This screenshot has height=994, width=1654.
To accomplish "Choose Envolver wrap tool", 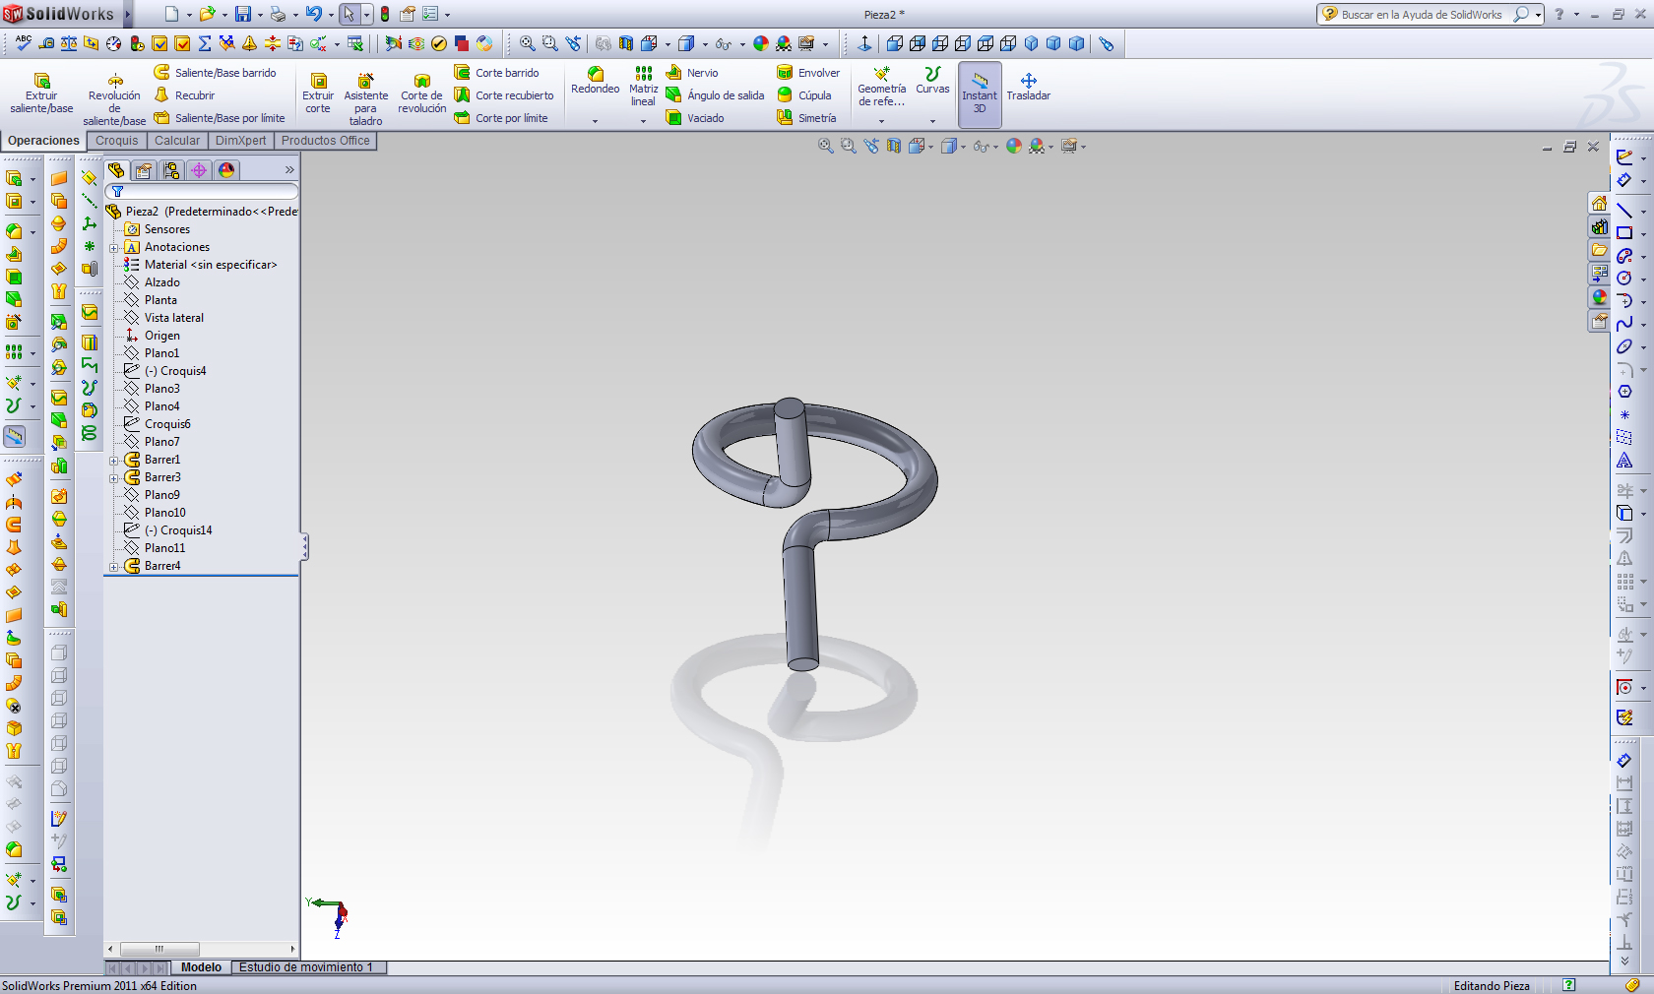I will (808, 73).
